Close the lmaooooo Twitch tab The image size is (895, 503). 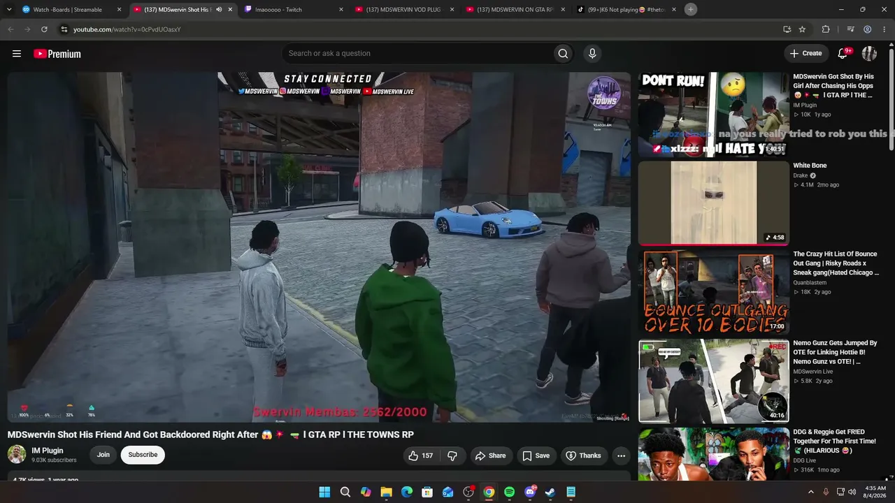[x=341, y=10]
